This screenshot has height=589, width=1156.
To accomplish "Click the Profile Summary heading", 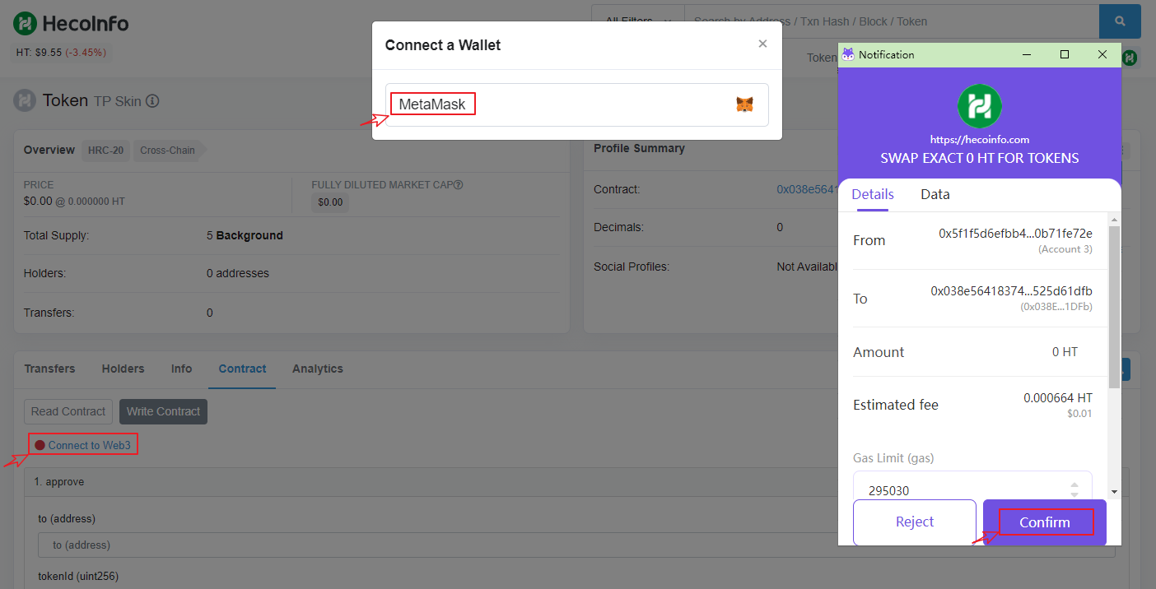I will point(639,148).
